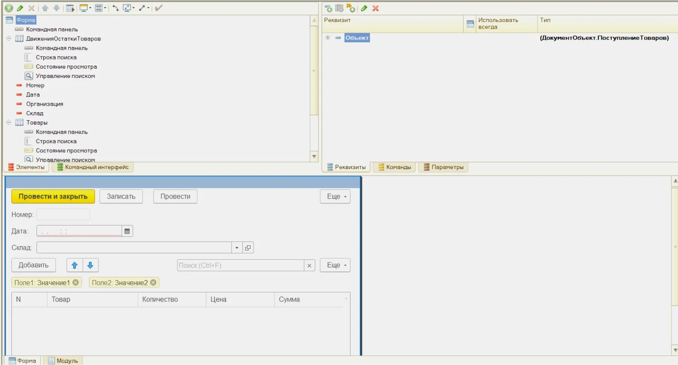678x365 pixels.
Task: Click the red X delete attribute icon
Action: (376, 8)
